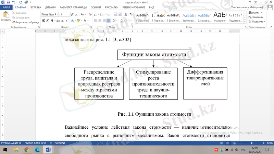Toggle italic formatting (К)
Screen dimensions: 274x154
48,21
